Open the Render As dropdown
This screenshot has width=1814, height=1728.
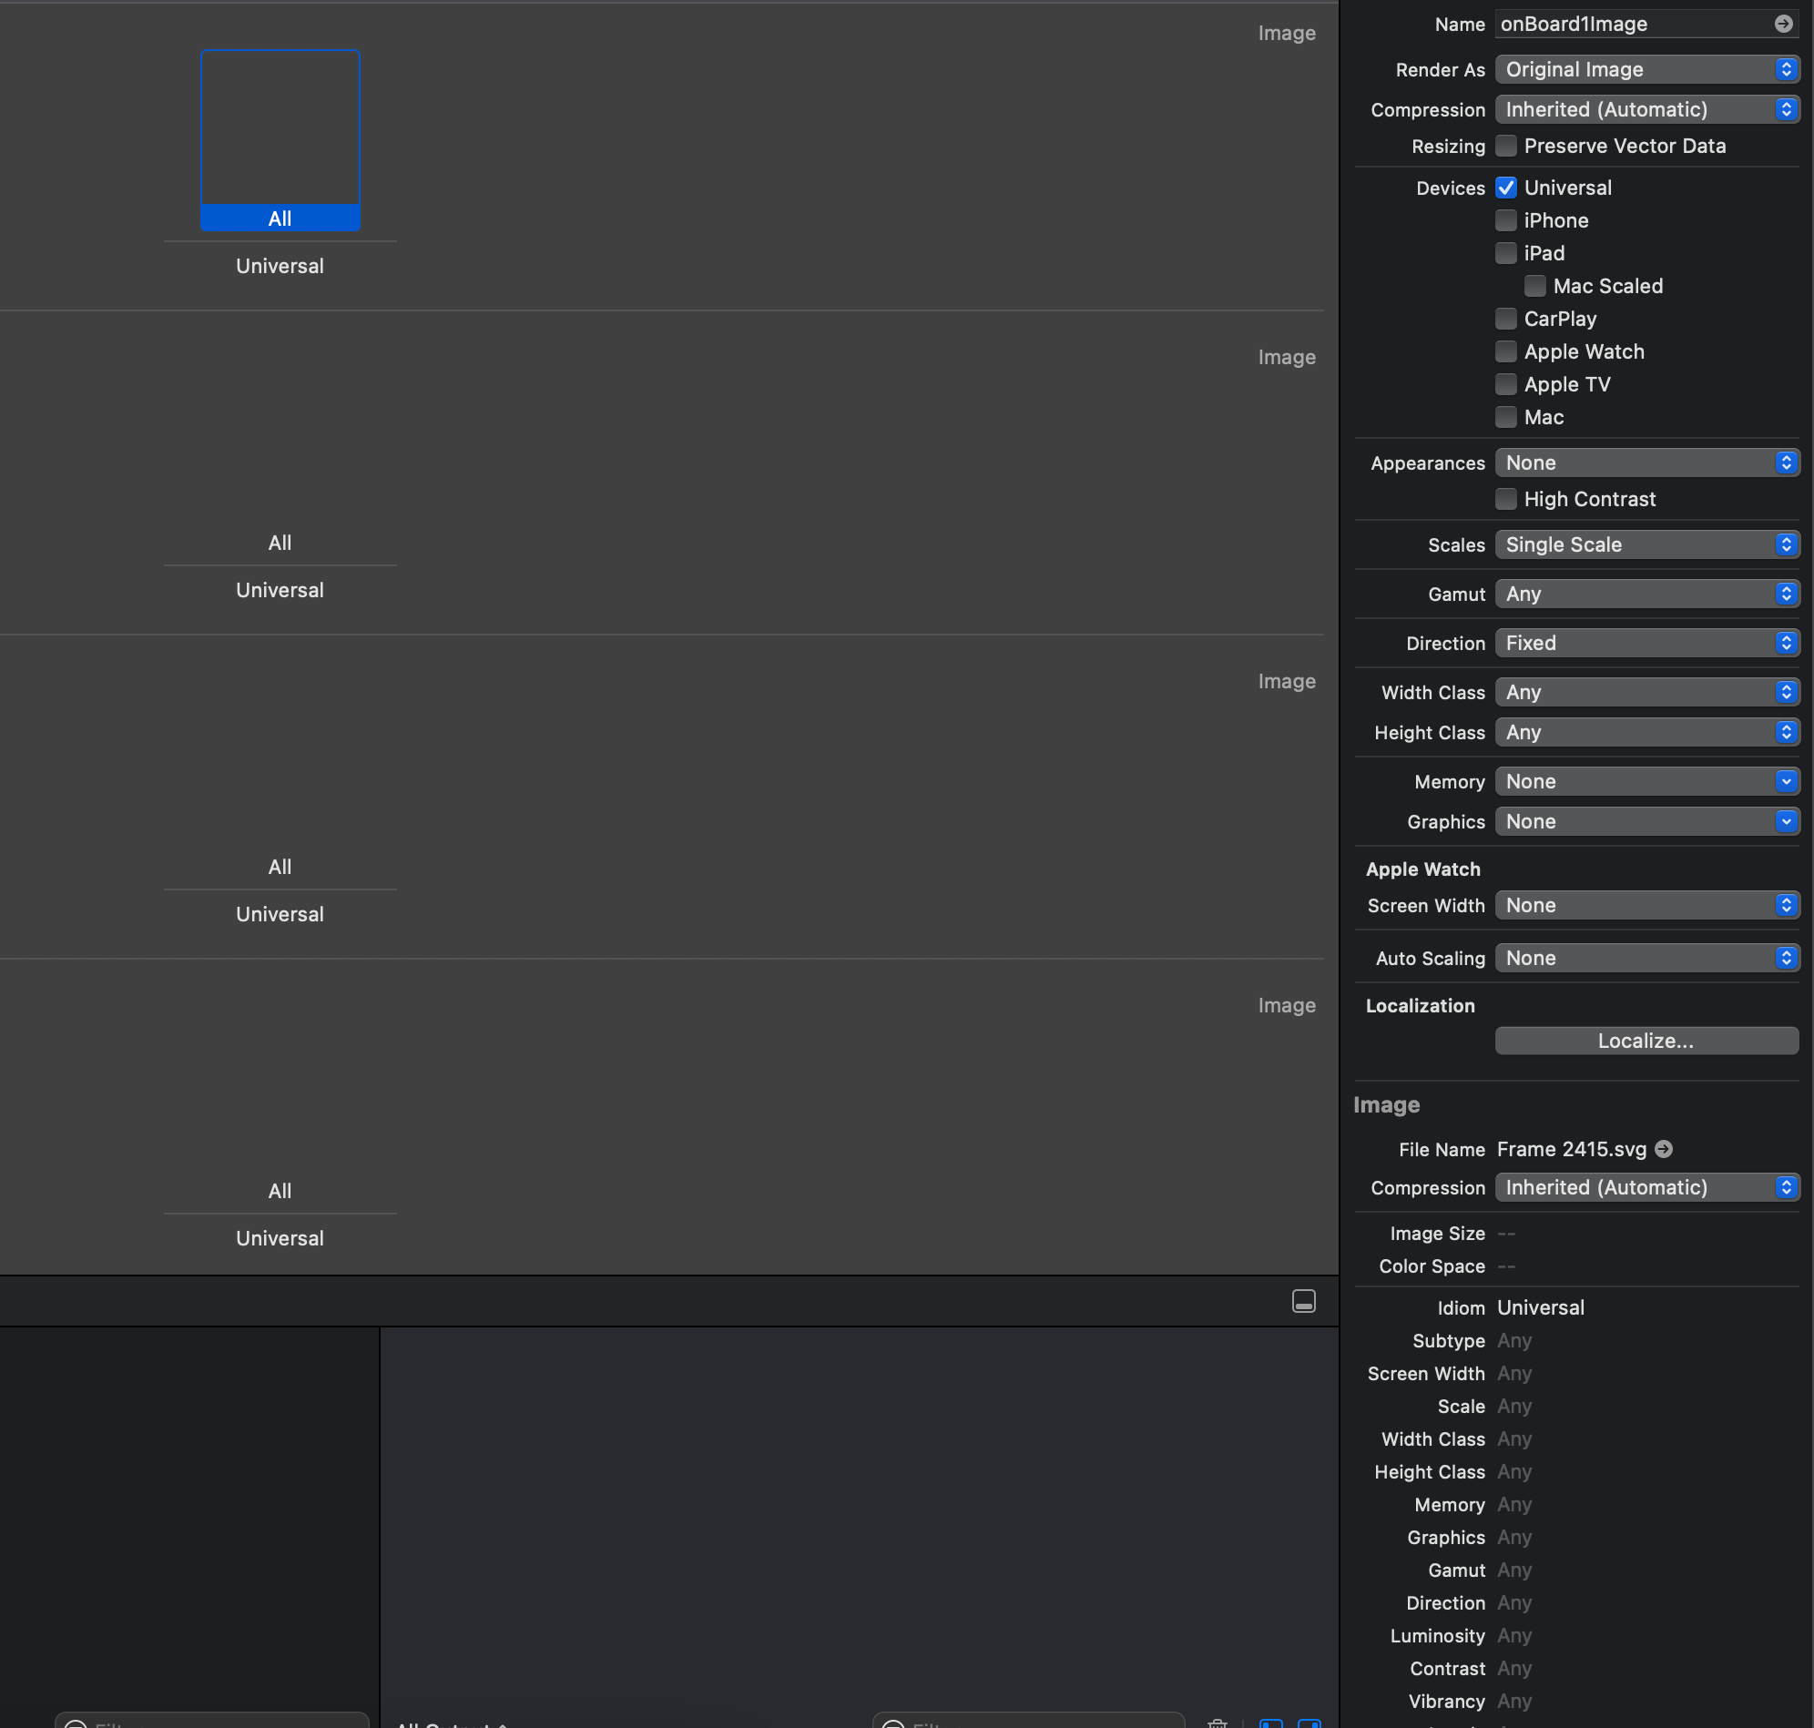pyautogui.click(x=1646, y=69)
